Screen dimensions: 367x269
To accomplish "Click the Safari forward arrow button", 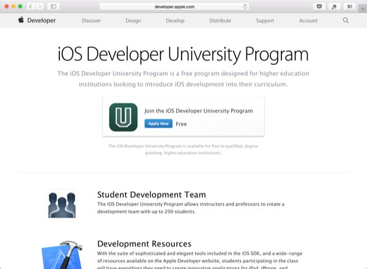I will (40, 6).
